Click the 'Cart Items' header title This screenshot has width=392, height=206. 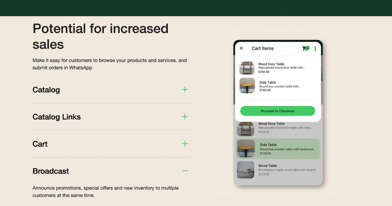(263, 48)
